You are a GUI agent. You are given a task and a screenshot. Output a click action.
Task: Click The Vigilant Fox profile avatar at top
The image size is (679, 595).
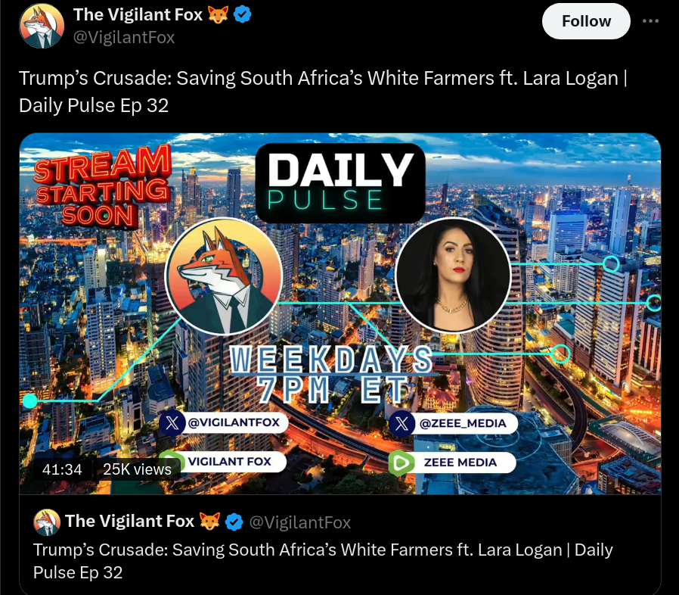42,26
